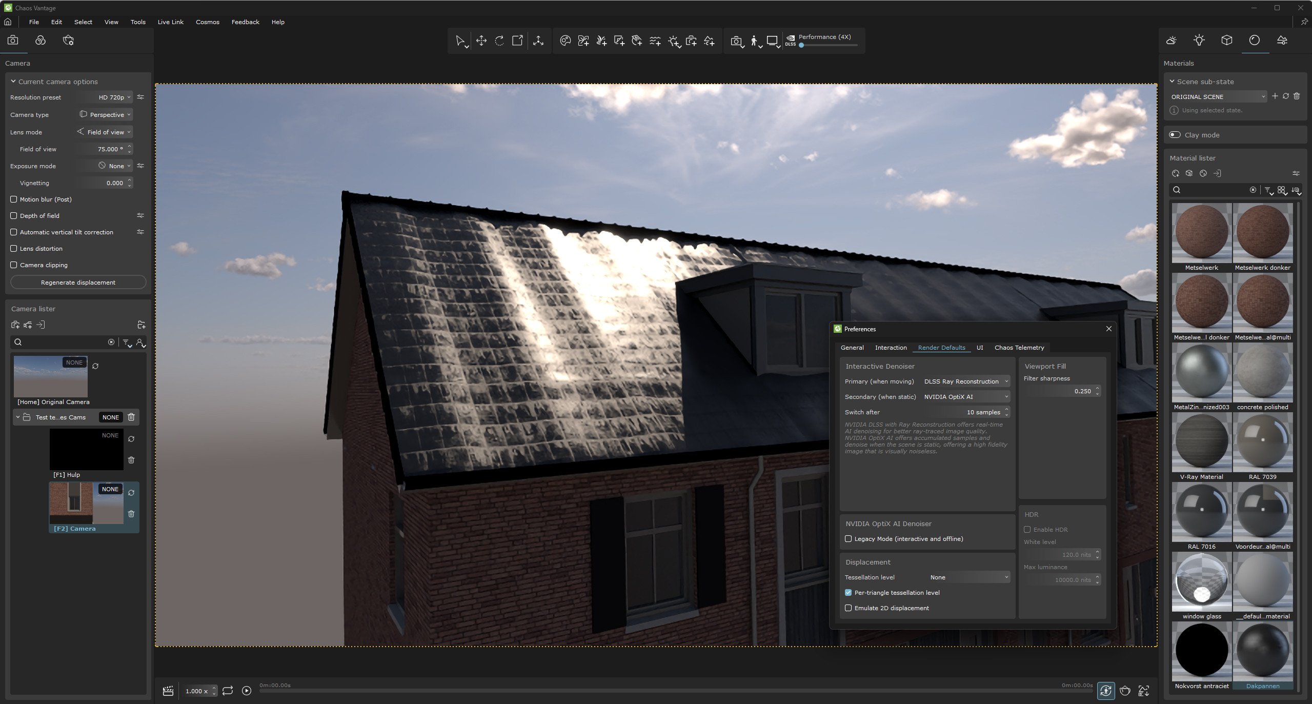This screenshot has width=1312, height=704.
Task: Click the add camera icon in toolbar
Action: pyautogui.click(x=691, y=41)
